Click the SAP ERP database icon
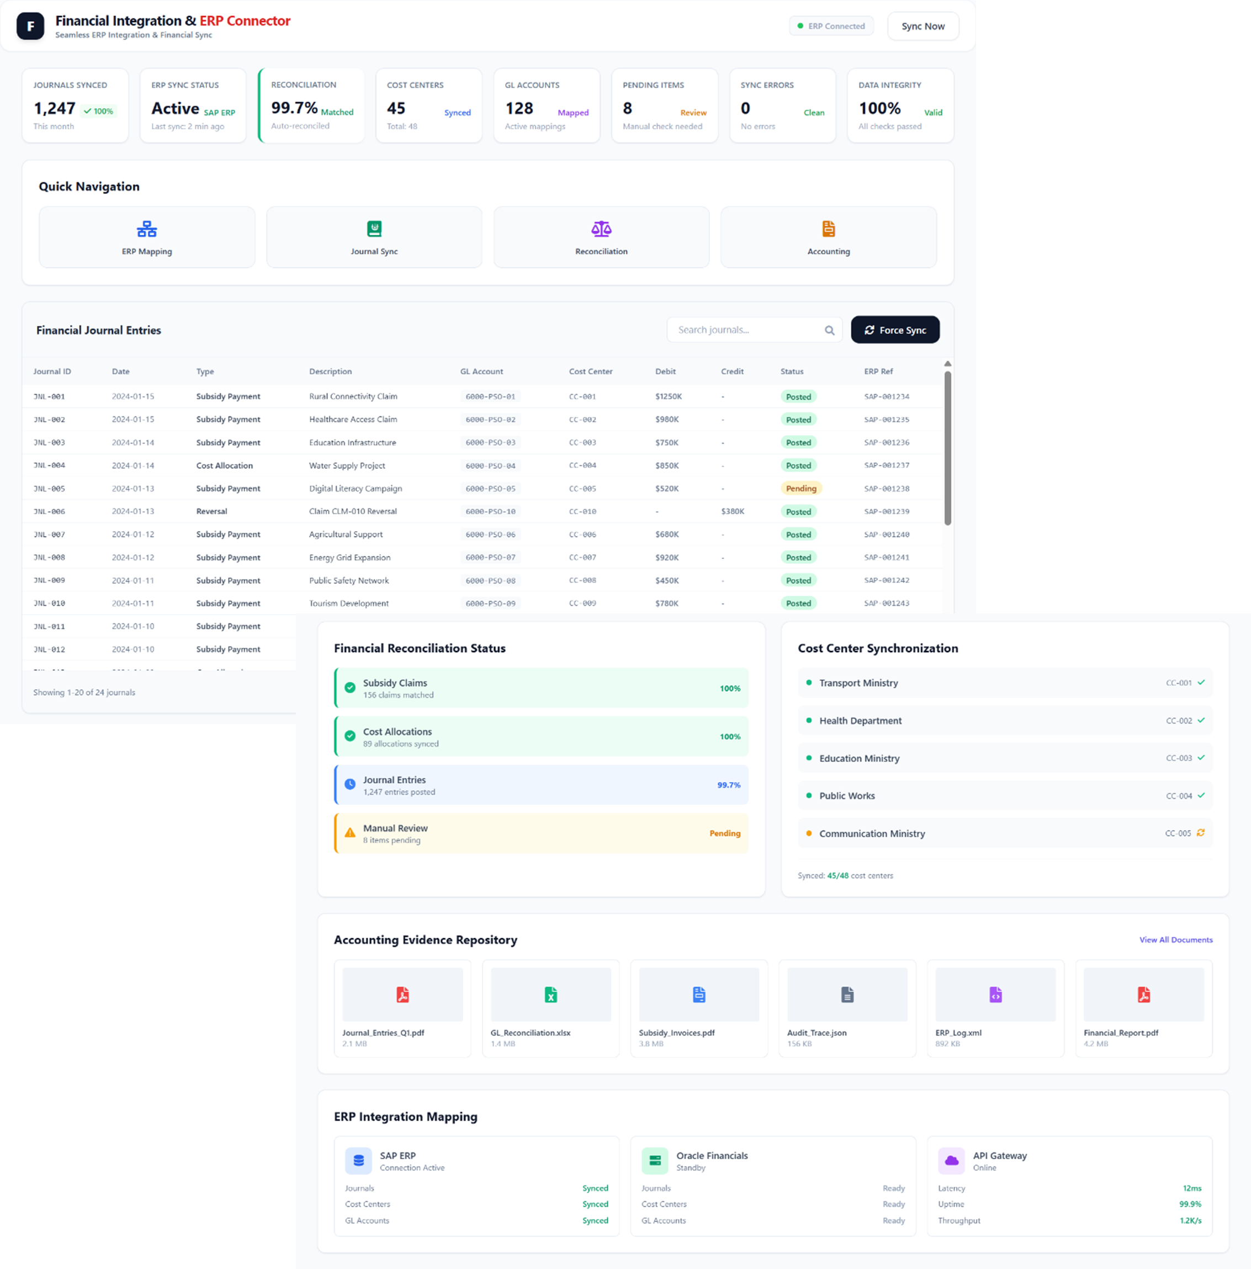The height and width of the screenshot is (1269, 1251). pos(358,1161)
